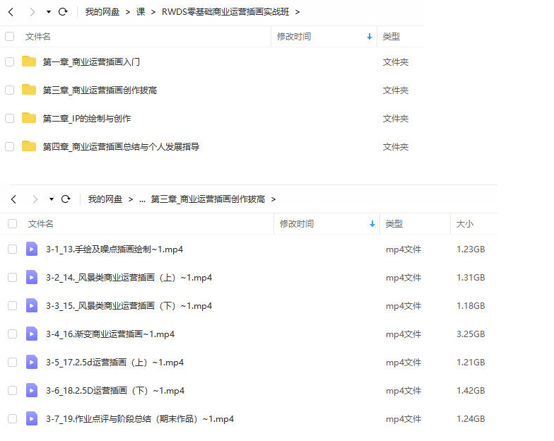Toggle select-all checkbox in lower panel

click(x=13, y=223)
